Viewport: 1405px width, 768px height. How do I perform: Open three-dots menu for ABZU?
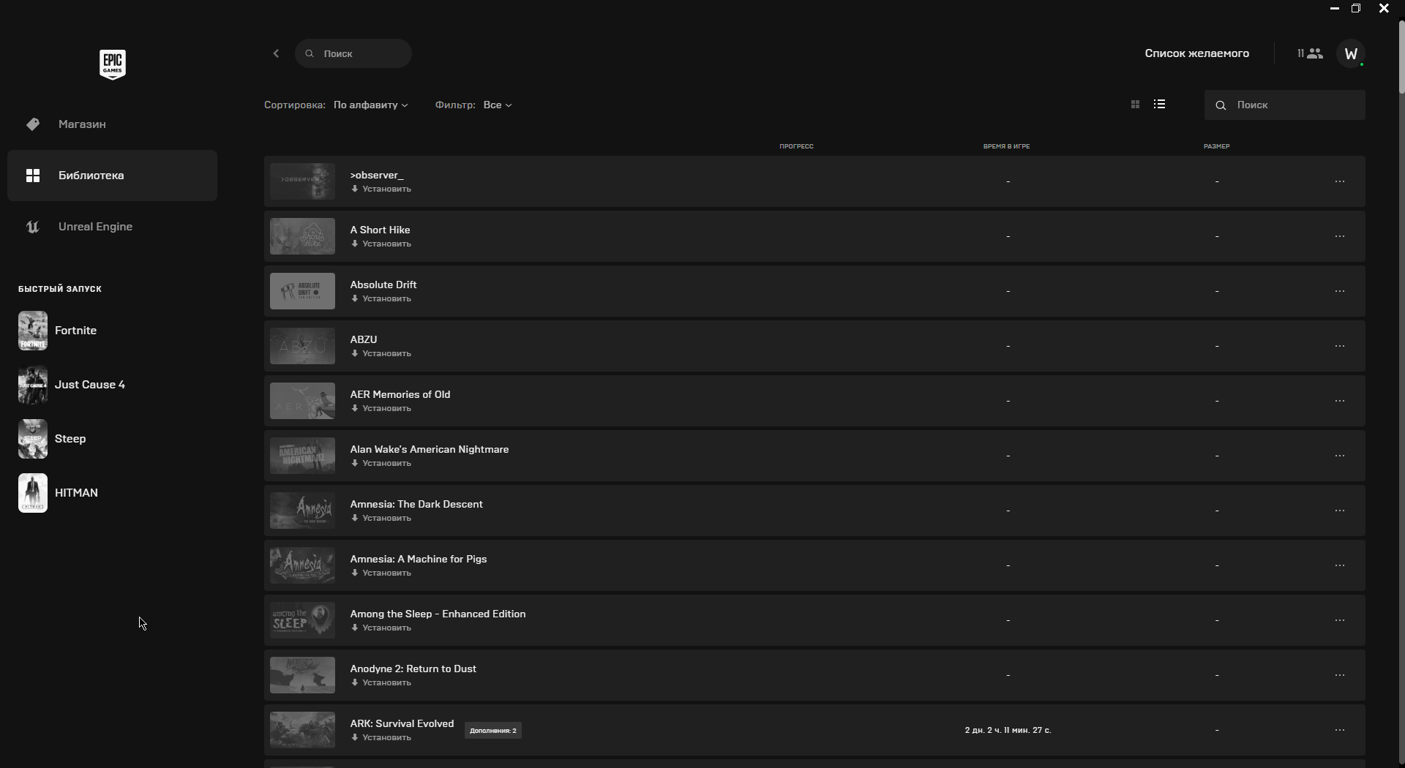pos(1339,346)
